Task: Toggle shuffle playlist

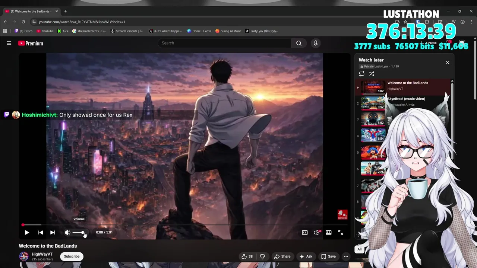Action: 372,74
